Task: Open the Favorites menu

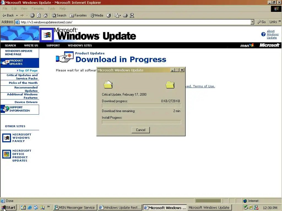Action: pos(37,9)
